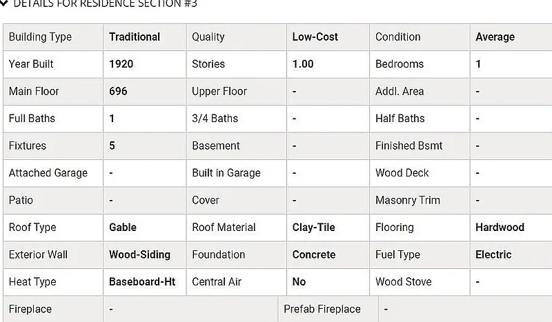This screenshot has width=552, height=322.
Task: Click the Prefab Fireplace label cell
Action: (322, 309)
